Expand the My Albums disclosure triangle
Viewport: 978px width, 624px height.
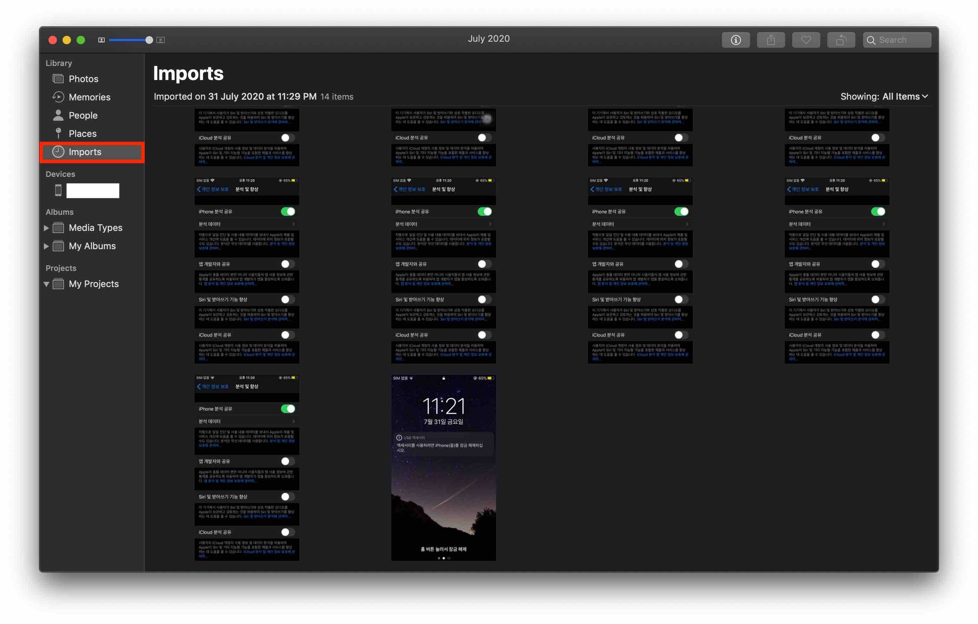(x=46, y=246)
